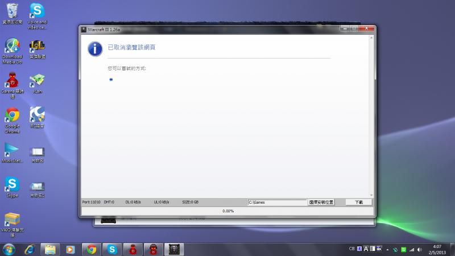Select the first Garena taskbar button
Image resolution: width=455 pixels, height=256 pixels.
coord(133,249)
